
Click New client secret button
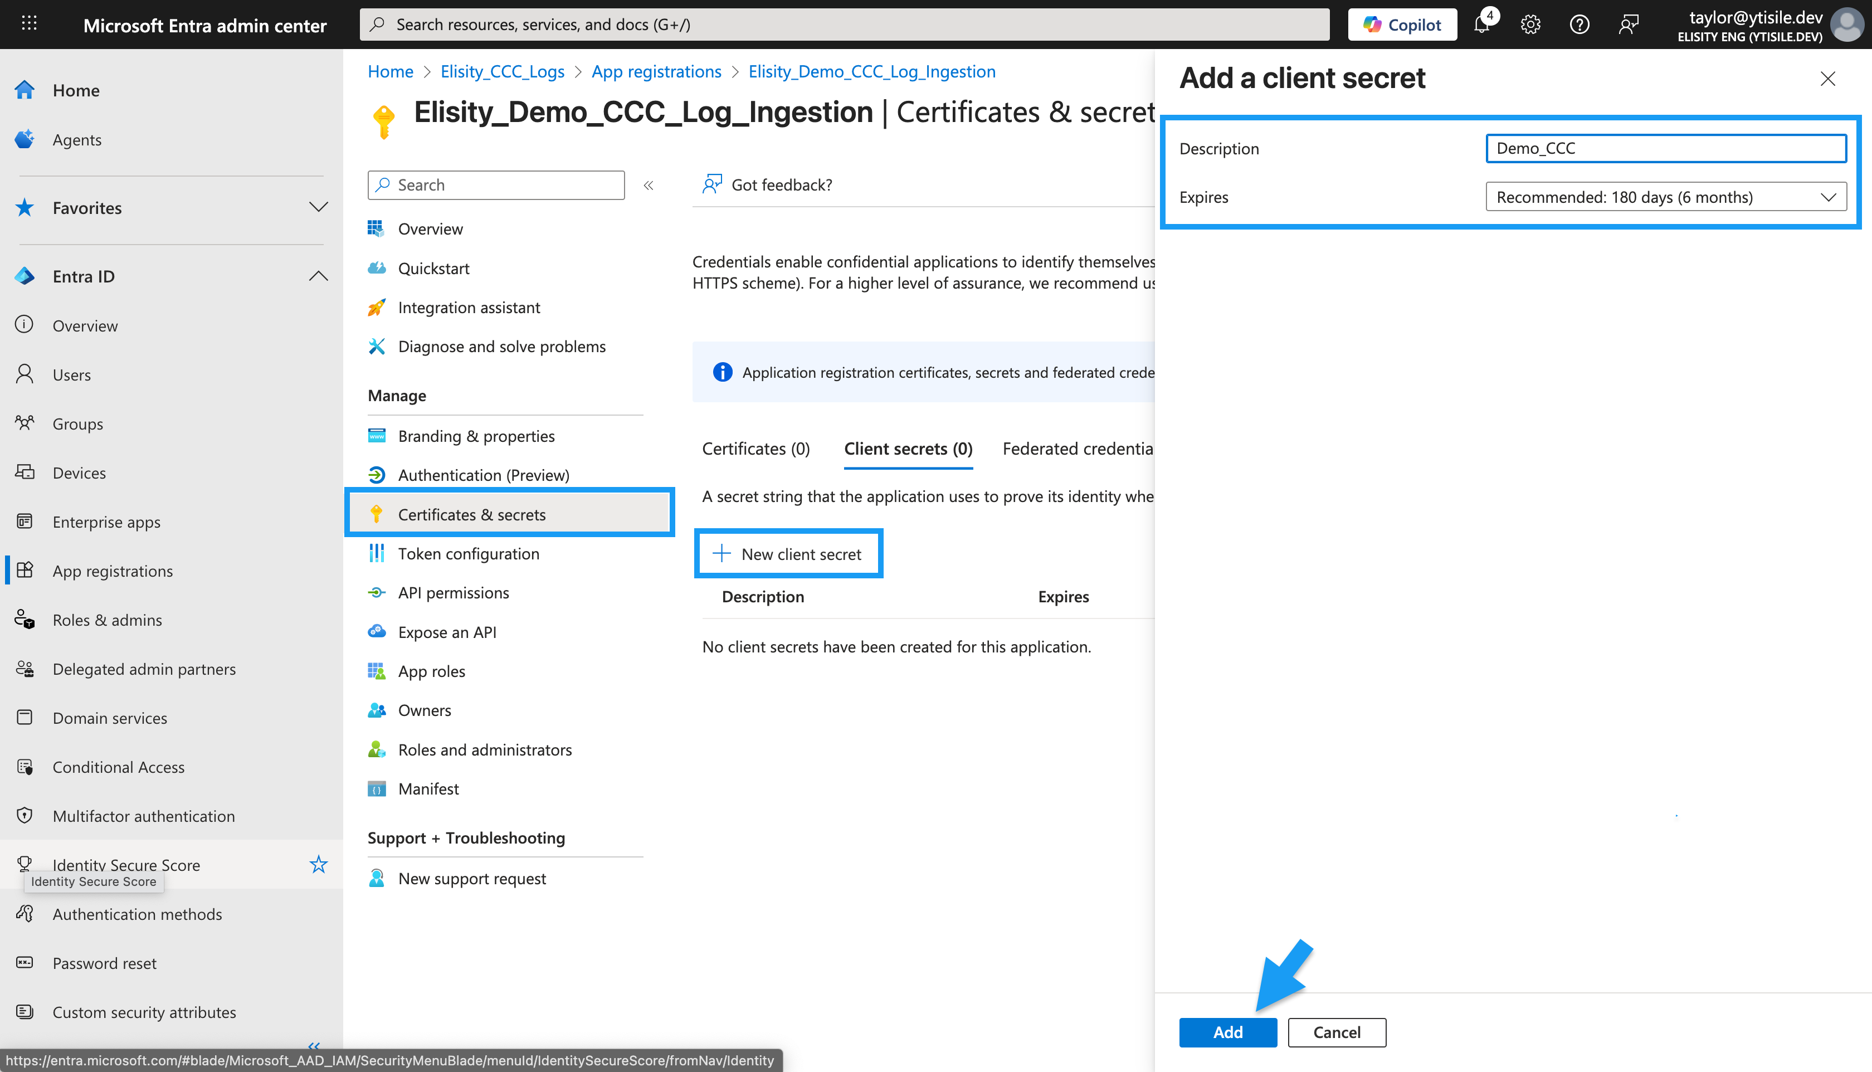(x=788, y=554)
